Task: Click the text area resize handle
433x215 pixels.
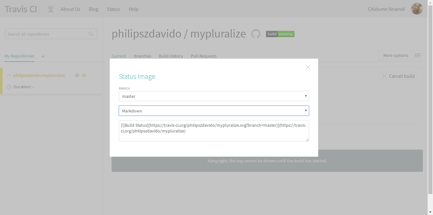Action: (x=307, y=140)
